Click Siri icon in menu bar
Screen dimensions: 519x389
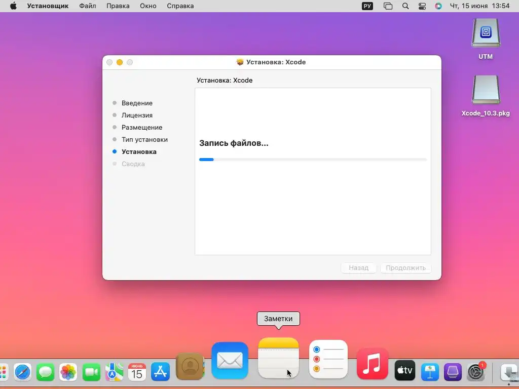coord(438,6)
